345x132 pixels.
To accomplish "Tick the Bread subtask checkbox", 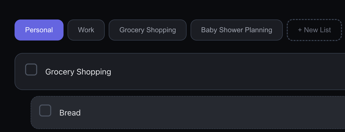I will (x=45, y=110).
